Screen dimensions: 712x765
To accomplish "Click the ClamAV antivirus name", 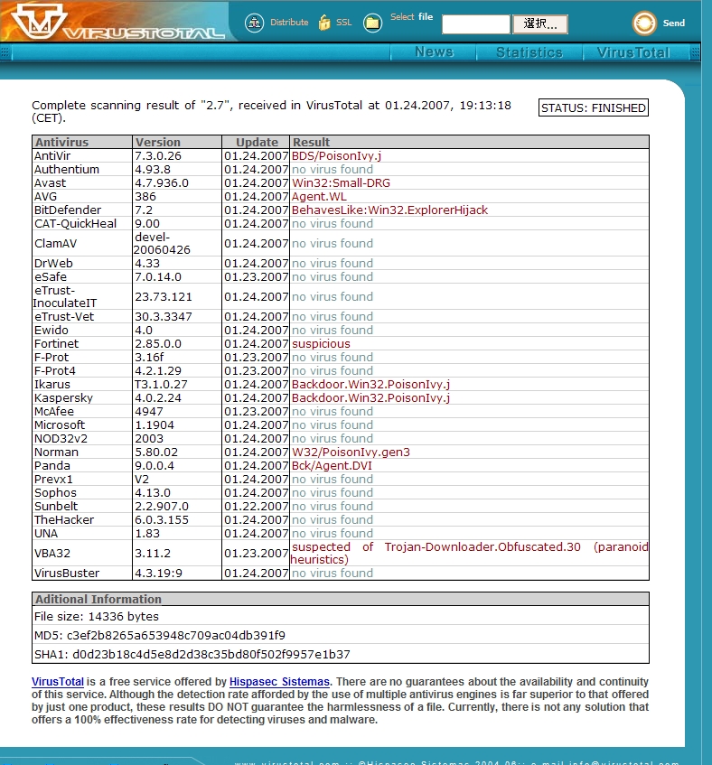I will [x=55, y=244].
